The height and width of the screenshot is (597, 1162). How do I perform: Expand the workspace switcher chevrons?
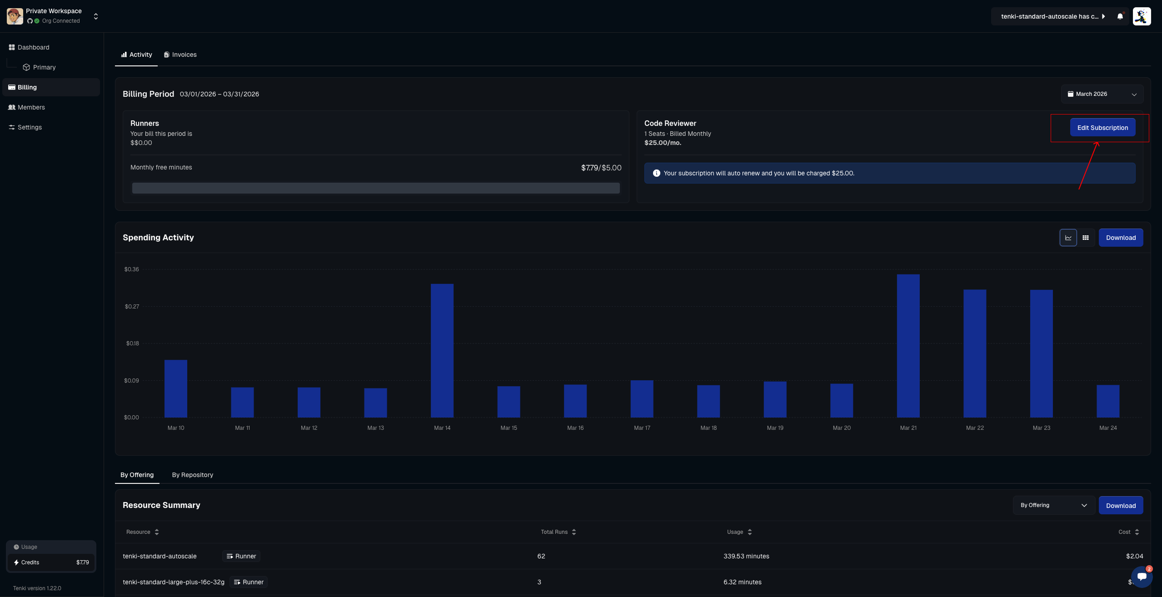96,16
